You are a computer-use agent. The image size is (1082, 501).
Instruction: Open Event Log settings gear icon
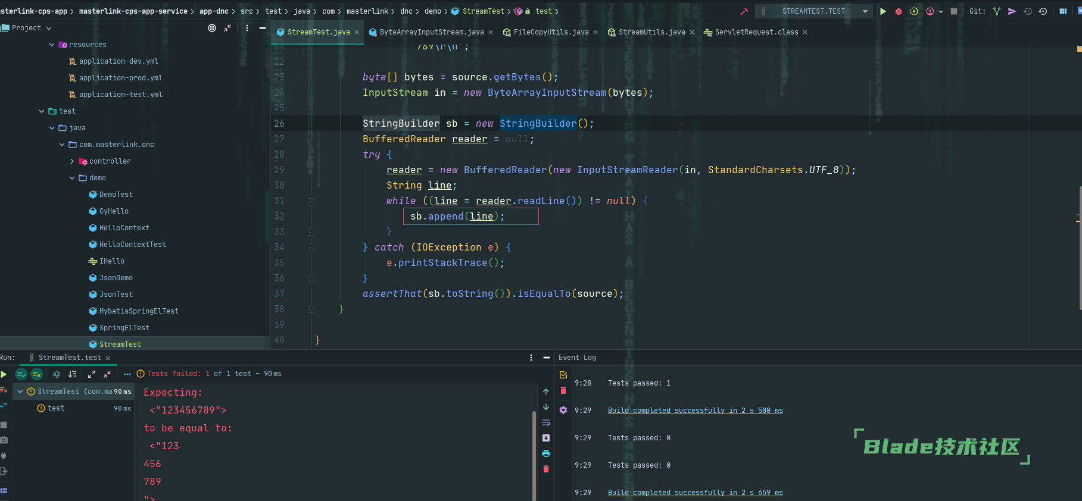(x=563, y=410)
